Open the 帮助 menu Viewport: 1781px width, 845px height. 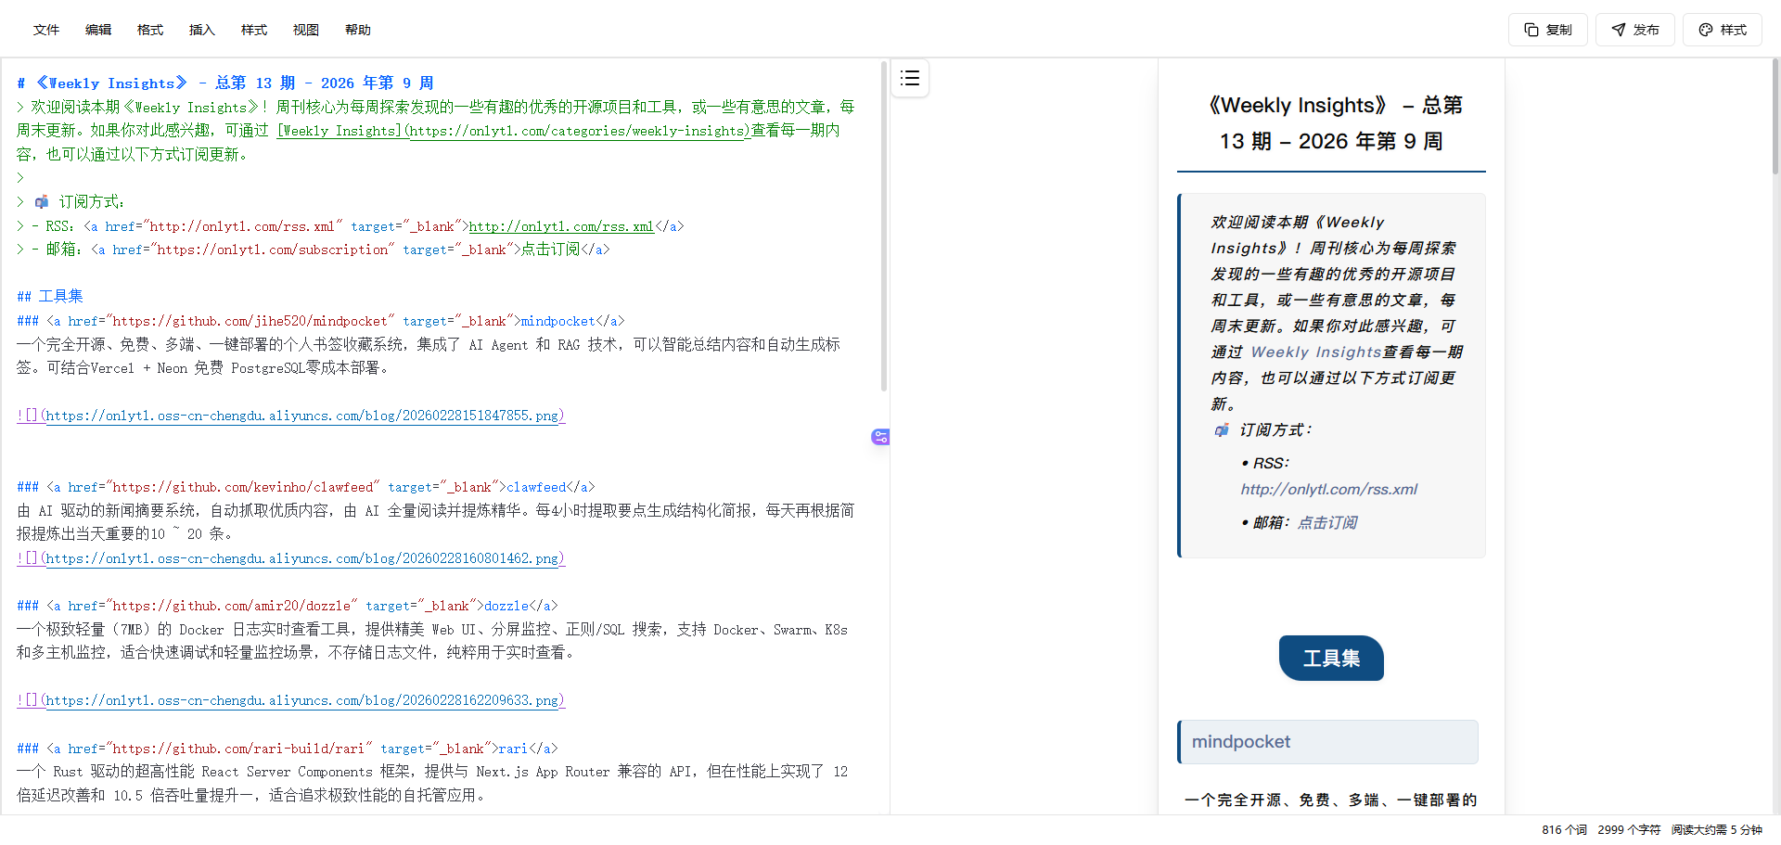[x=358, y=30]
